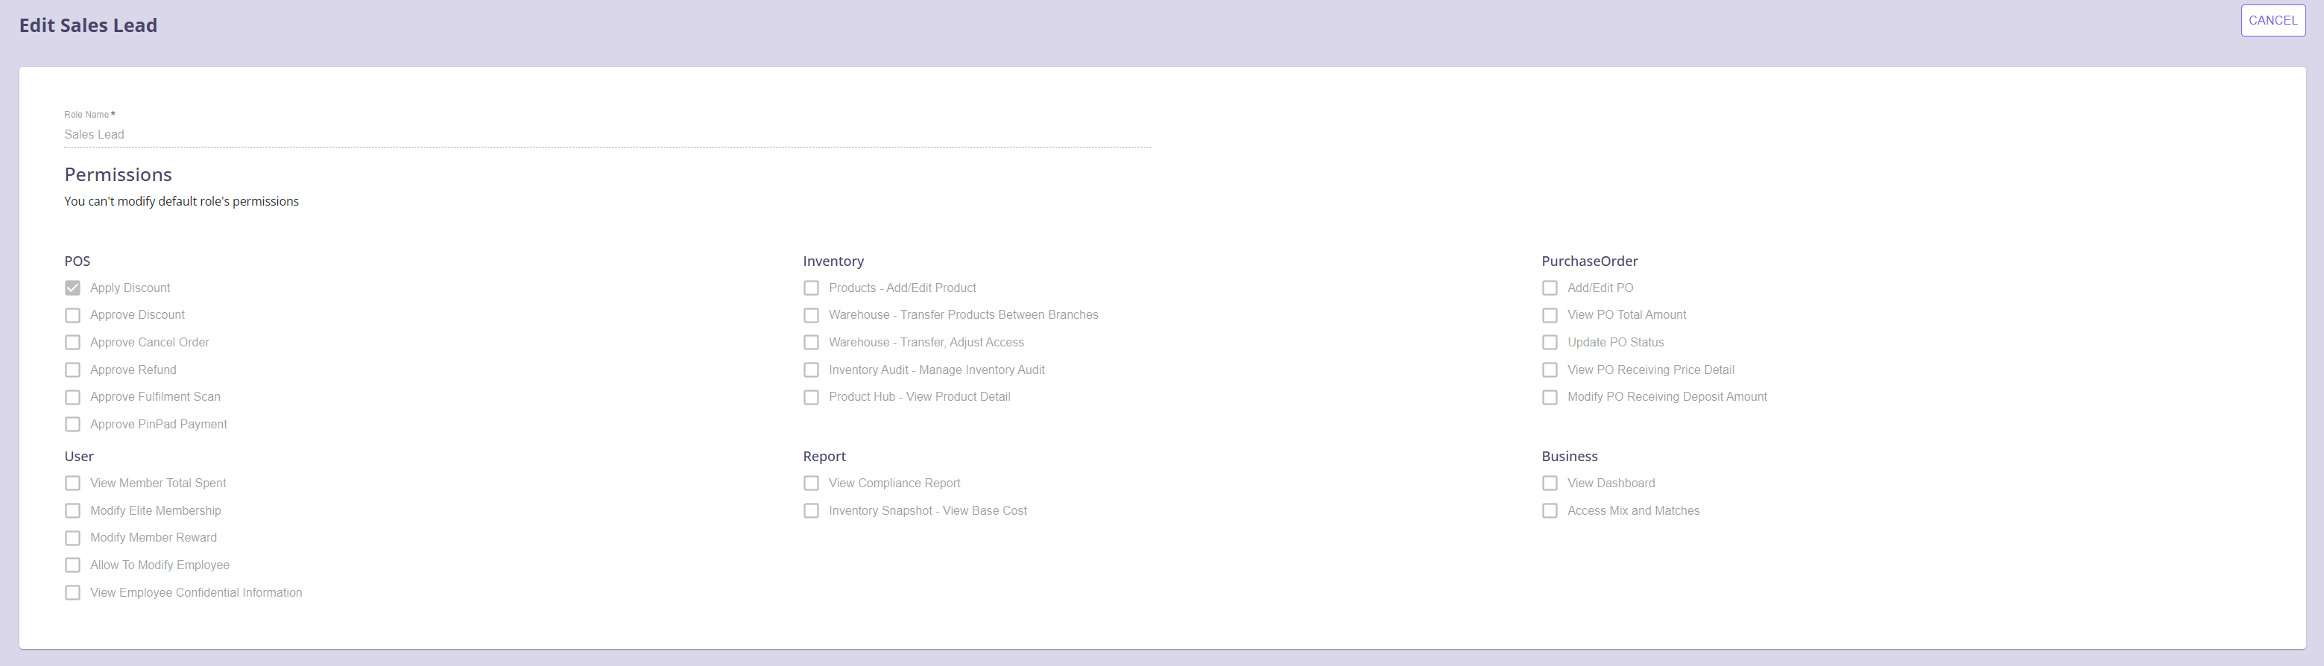Check View PO Receiving Price Detail checkbox
2324x666 pixels.
(1550, 370)
